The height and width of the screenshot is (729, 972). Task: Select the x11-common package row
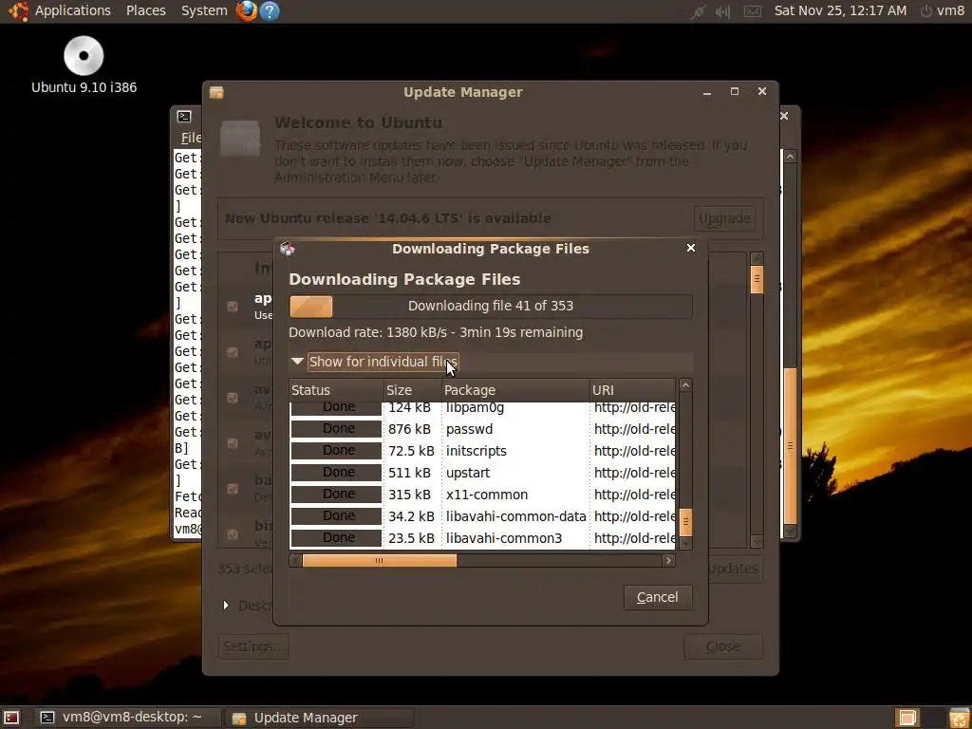pyautogui.click(x=482, y=494)
